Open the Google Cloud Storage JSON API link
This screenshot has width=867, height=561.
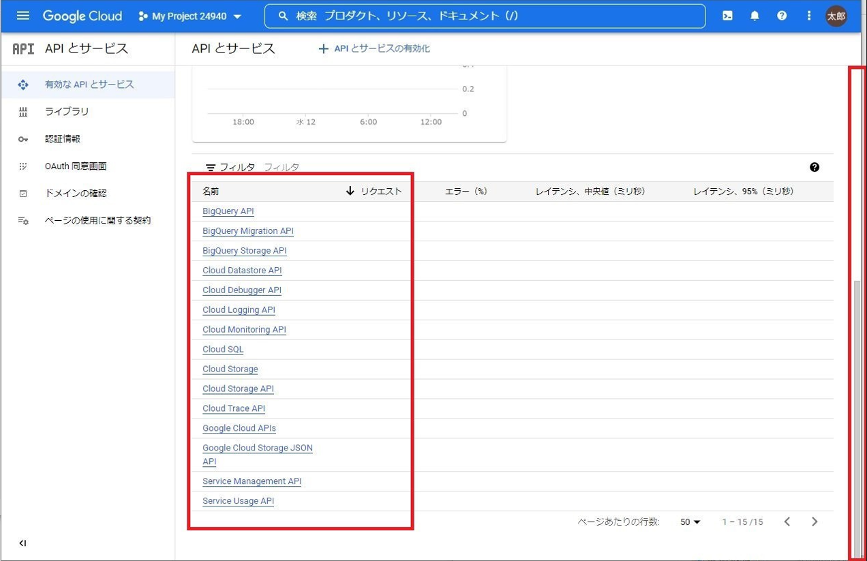[x=258, y=455]
